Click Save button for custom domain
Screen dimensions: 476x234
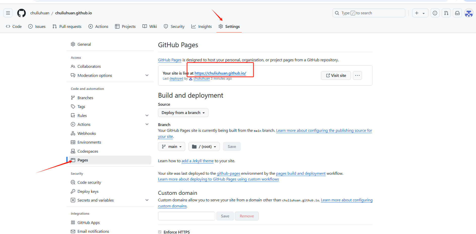(225, 216)
